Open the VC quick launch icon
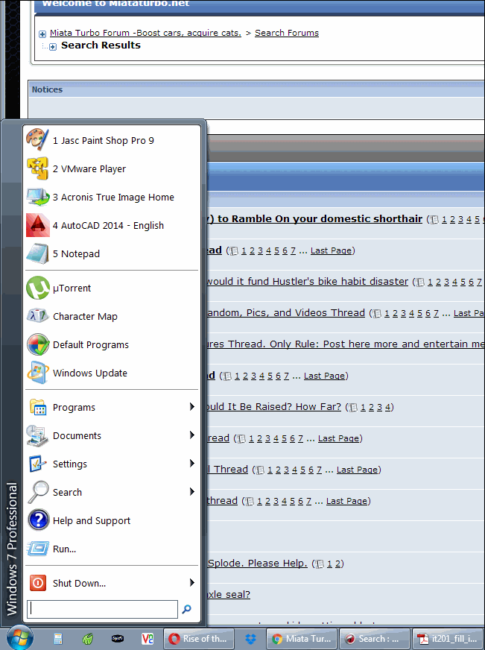The image size is (485, 650). 148,639
